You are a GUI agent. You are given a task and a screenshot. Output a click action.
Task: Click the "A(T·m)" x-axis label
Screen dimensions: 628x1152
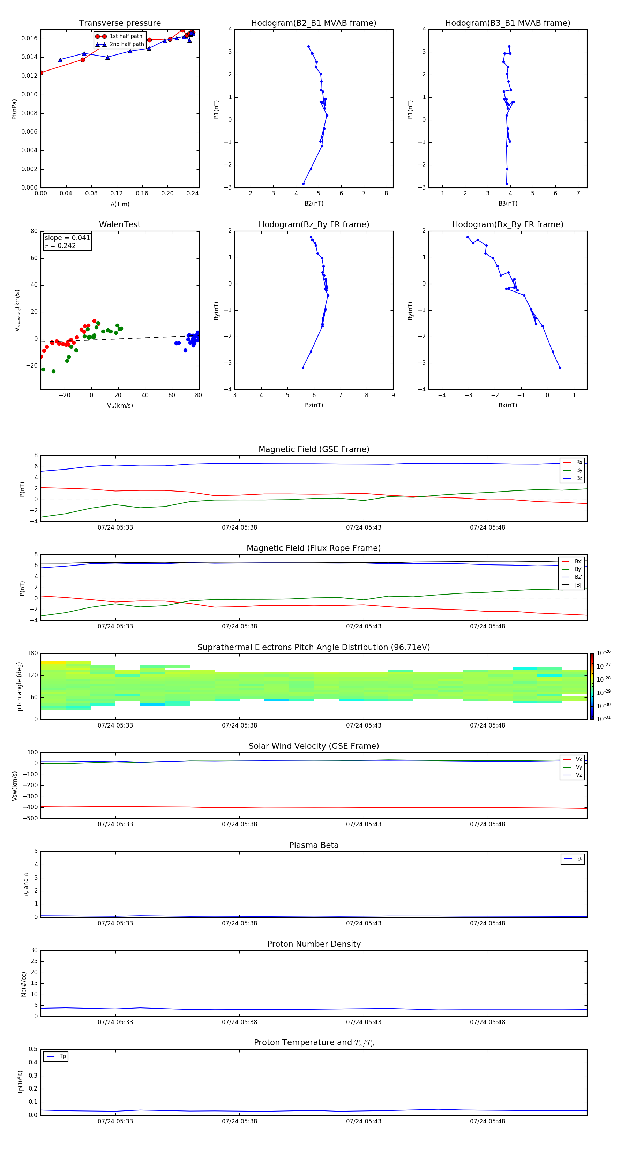(x=120, y=204)
